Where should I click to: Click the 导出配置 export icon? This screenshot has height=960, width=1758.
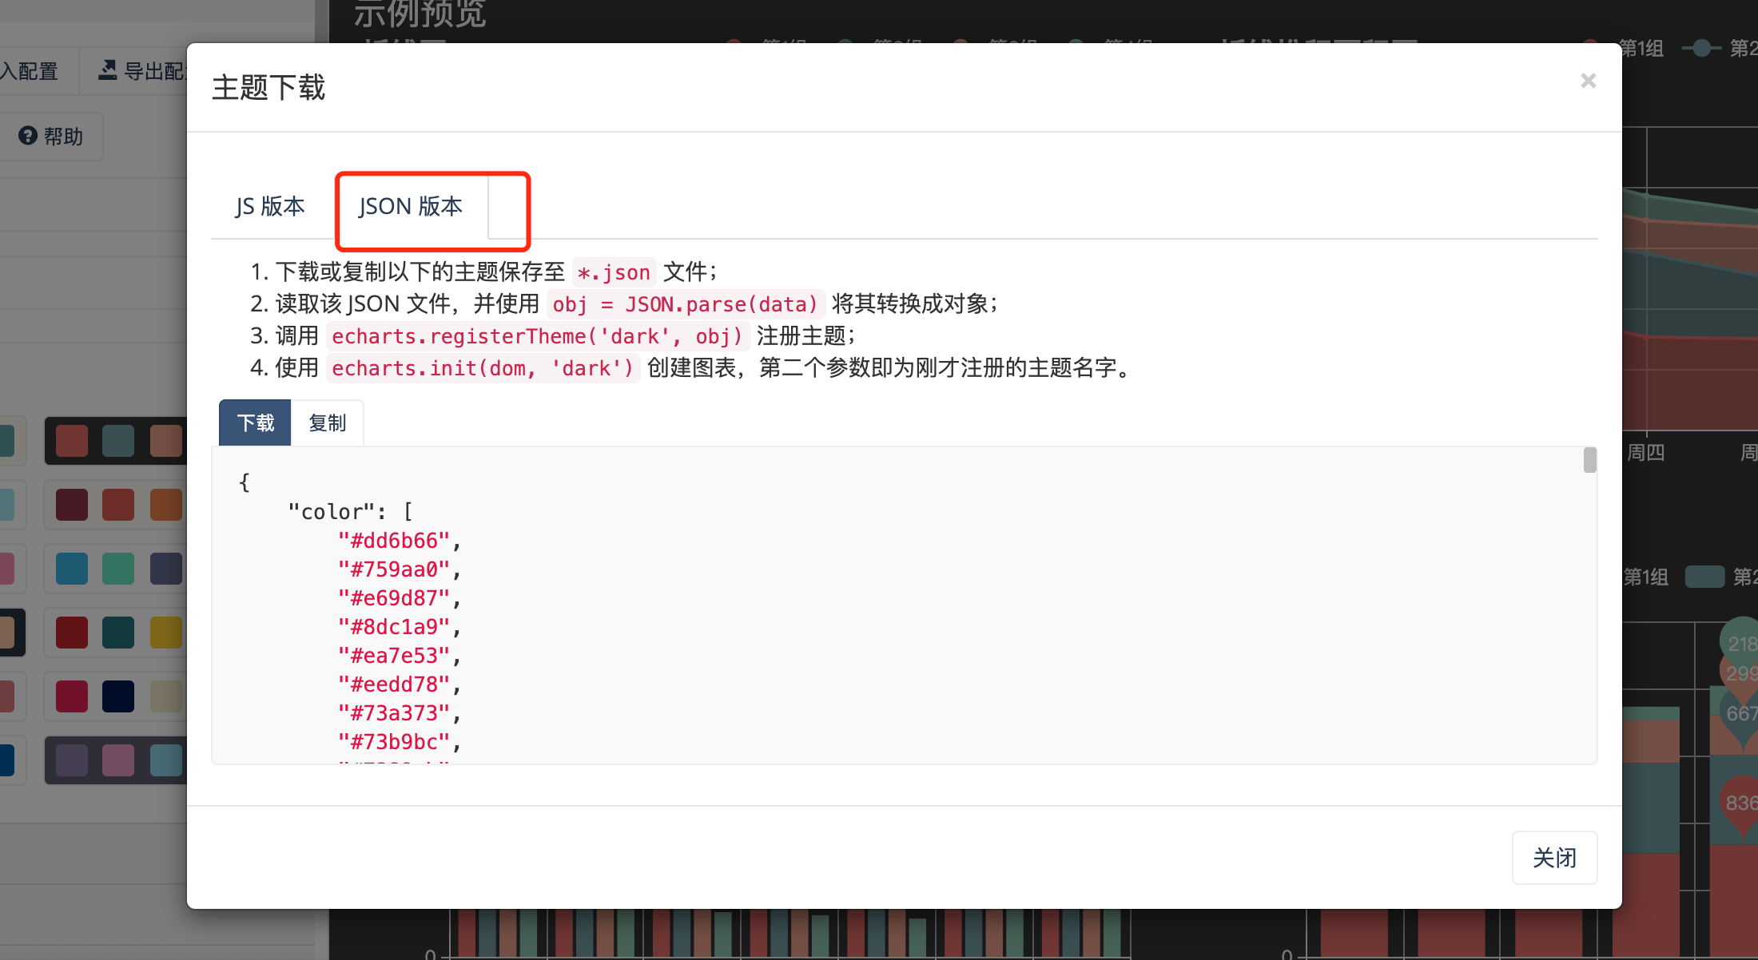point(109,70)
